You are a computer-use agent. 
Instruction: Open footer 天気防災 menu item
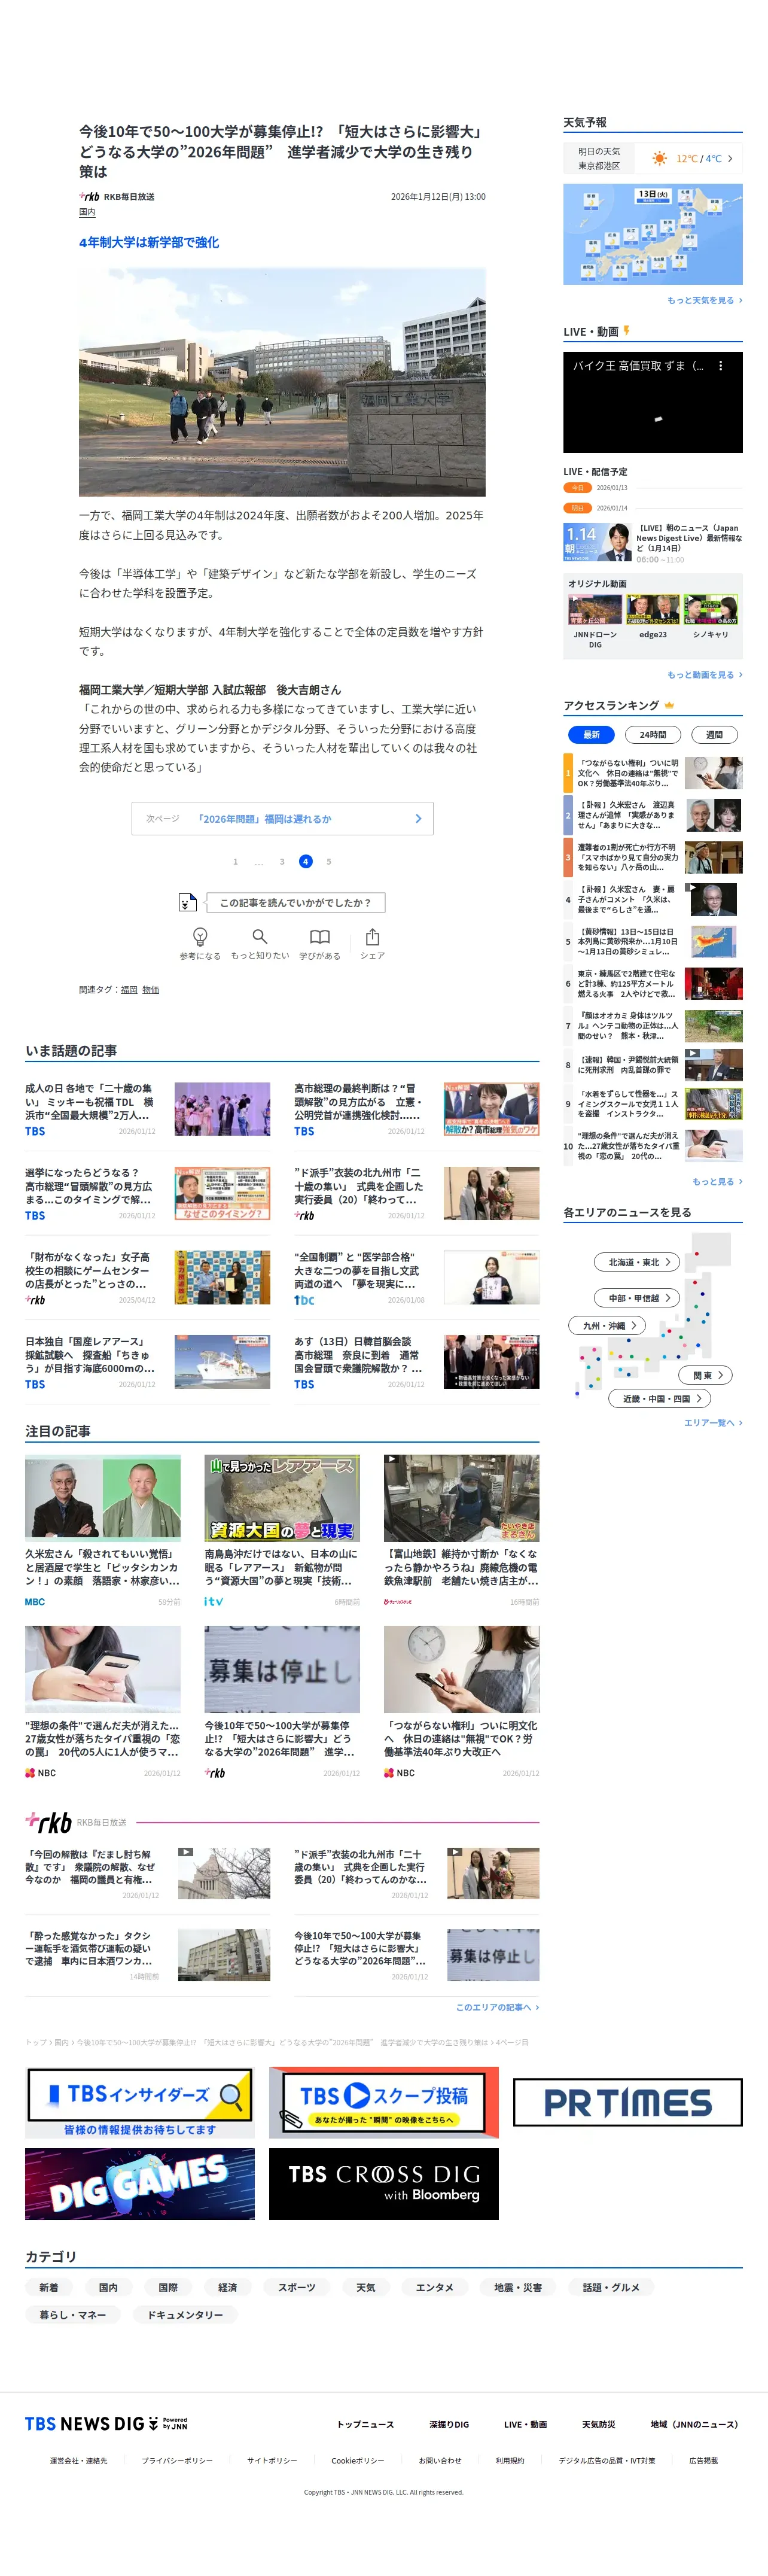tap(599, 2425)
